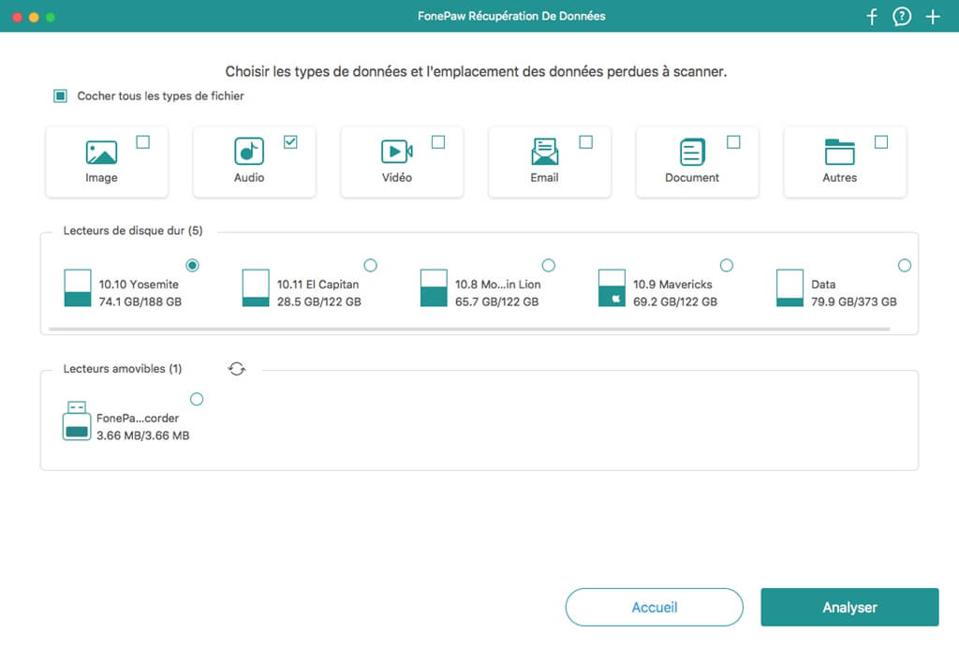Viewport: 959px width, 648px height.
Task: Click the '10.8 Mo...in Lion' drive name
Action: click(498, 285)
